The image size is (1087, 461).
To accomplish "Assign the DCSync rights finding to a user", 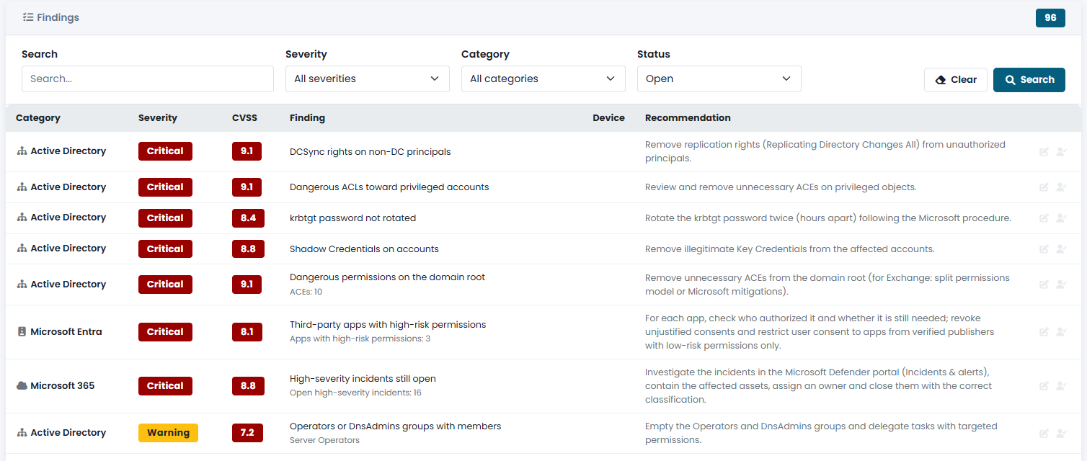I will (x=1061, y=152).
